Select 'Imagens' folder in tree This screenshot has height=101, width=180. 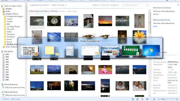click(x=9, y=9)
